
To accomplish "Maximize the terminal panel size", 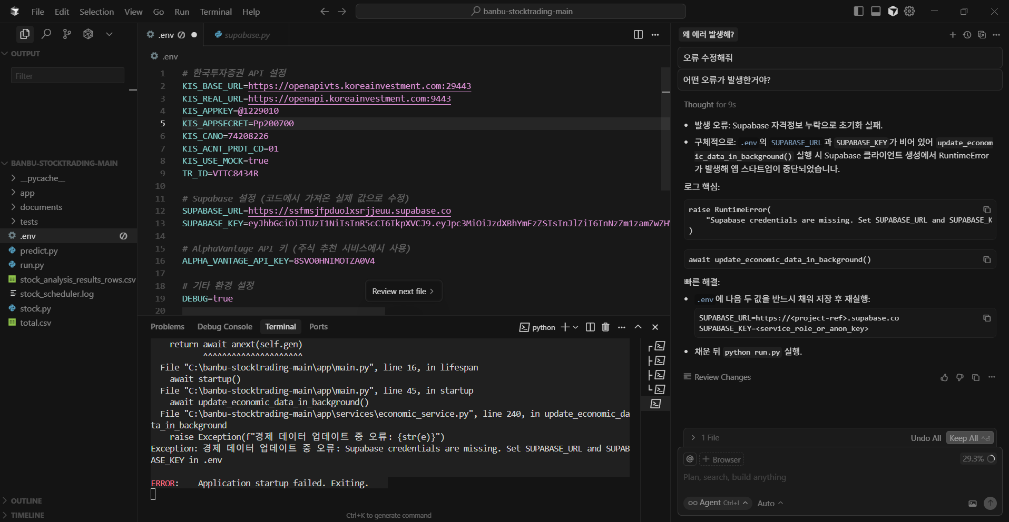I will (638, 327).
